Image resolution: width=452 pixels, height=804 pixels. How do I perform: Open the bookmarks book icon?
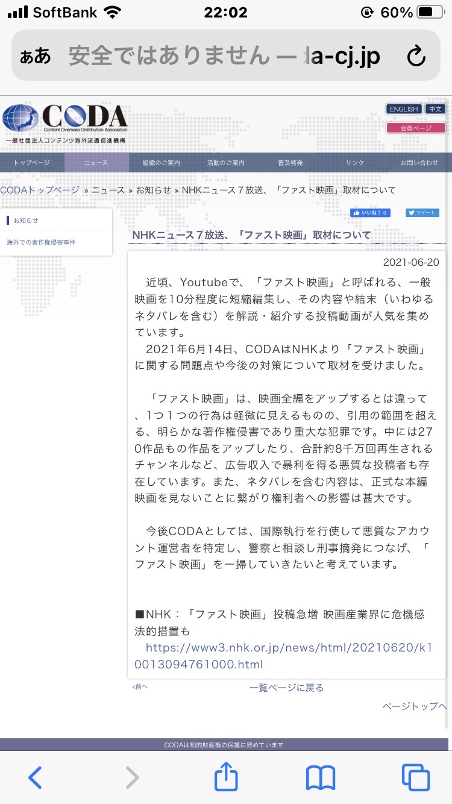(x=321, y=777)
